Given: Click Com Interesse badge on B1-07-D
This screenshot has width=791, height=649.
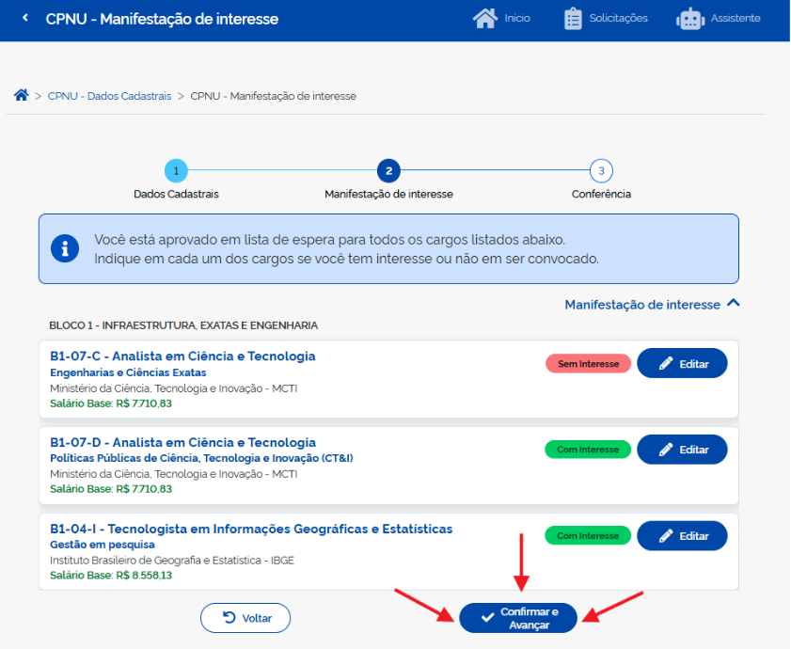Looking at the screenshot, I should point(588,450).
